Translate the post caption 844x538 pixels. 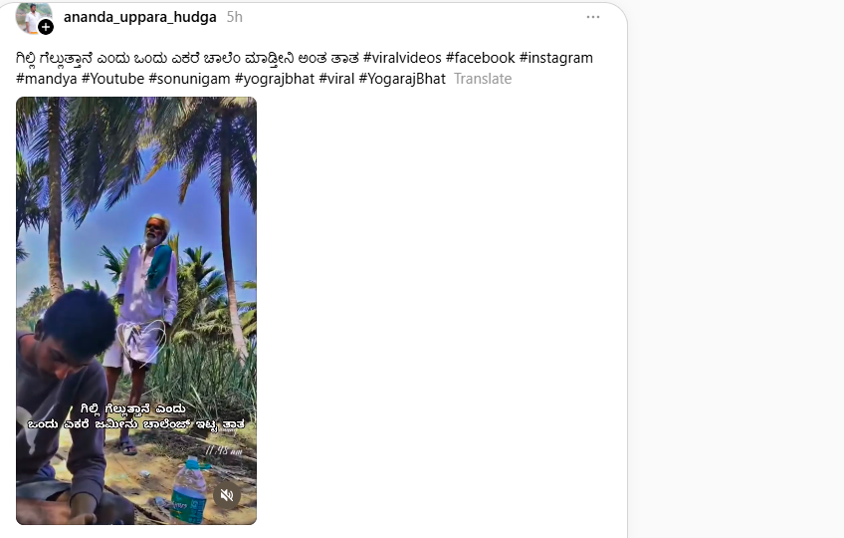pos(483,79)
